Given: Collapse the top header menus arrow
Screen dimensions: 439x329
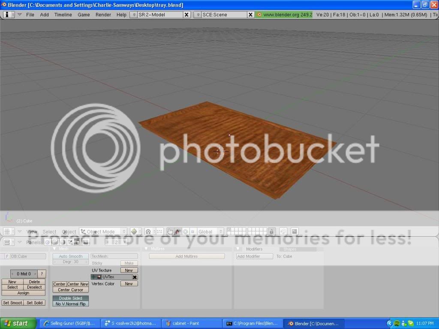Looking at the screenshot, I should coord(20,15).
